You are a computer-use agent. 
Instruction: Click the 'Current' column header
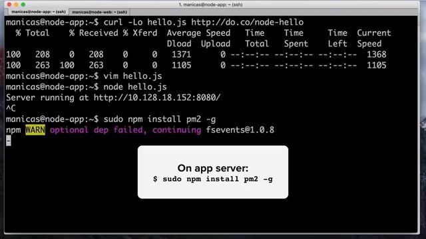pyautogui.click(x=374, y=33)
